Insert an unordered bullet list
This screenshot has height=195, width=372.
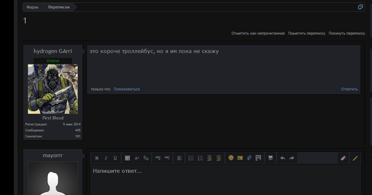(x=191, y=158)
